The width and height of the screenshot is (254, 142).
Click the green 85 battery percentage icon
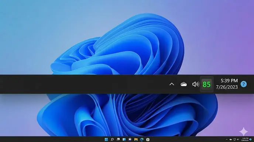(x=206, y=84)
